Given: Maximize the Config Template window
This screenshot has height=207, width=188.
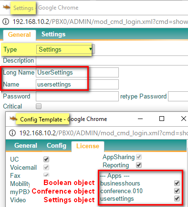Looking at the screenshot, I should [162, 119].
